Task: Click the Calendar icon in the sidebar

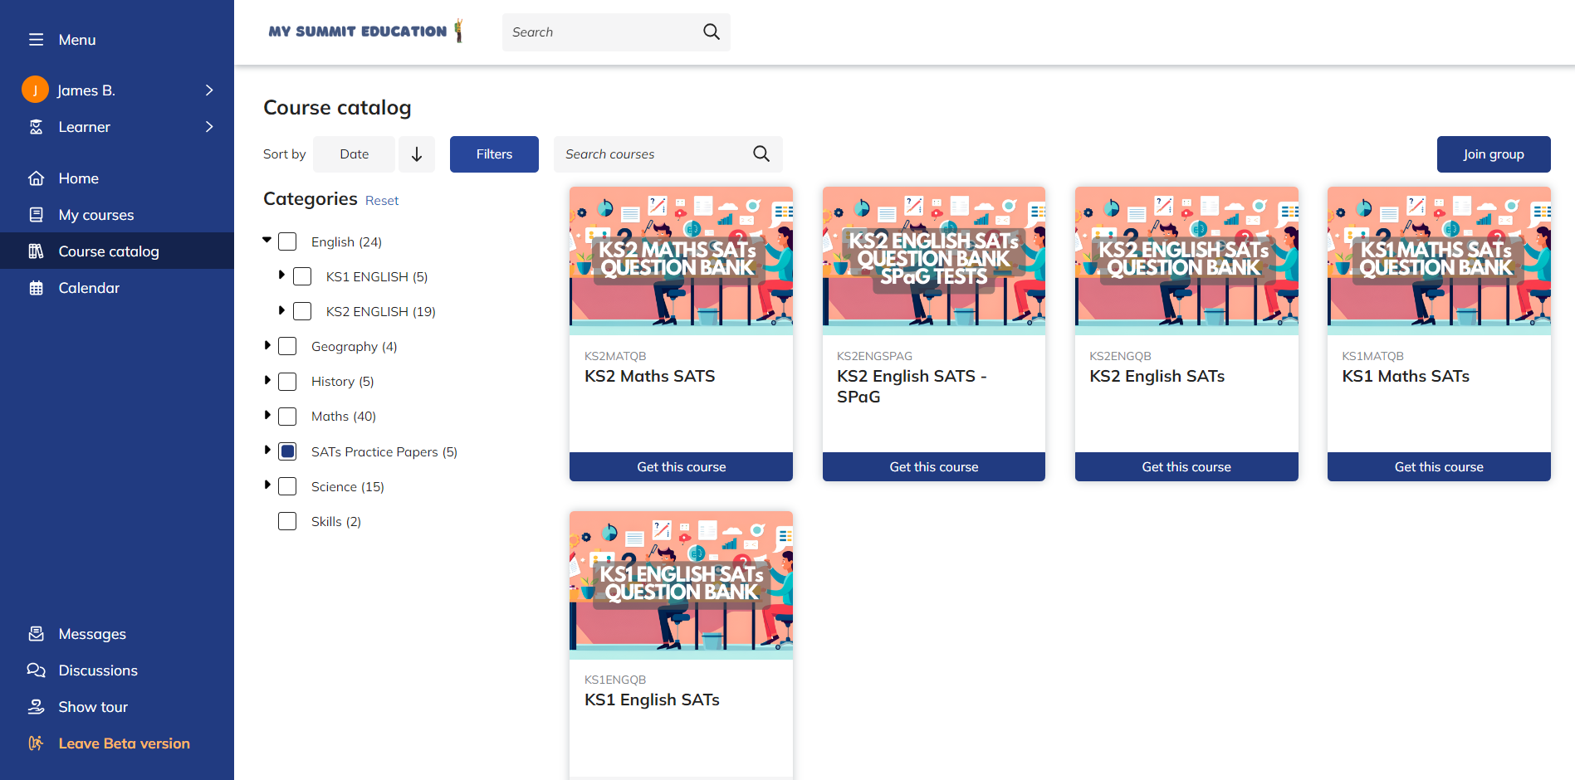Action: tap(36, 288)
